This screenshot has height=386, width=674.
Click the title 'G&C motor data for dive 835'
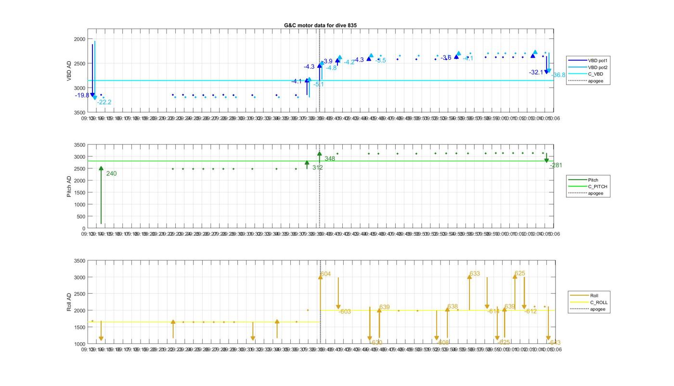click(320, 25)
